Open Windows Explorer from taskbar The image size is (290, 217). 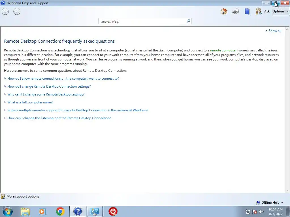click(x=25, y=211)
